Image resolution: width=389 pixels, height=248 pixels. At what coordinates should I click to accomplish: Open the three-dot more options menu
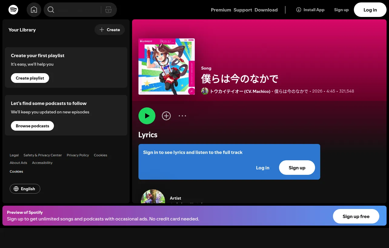182,116
